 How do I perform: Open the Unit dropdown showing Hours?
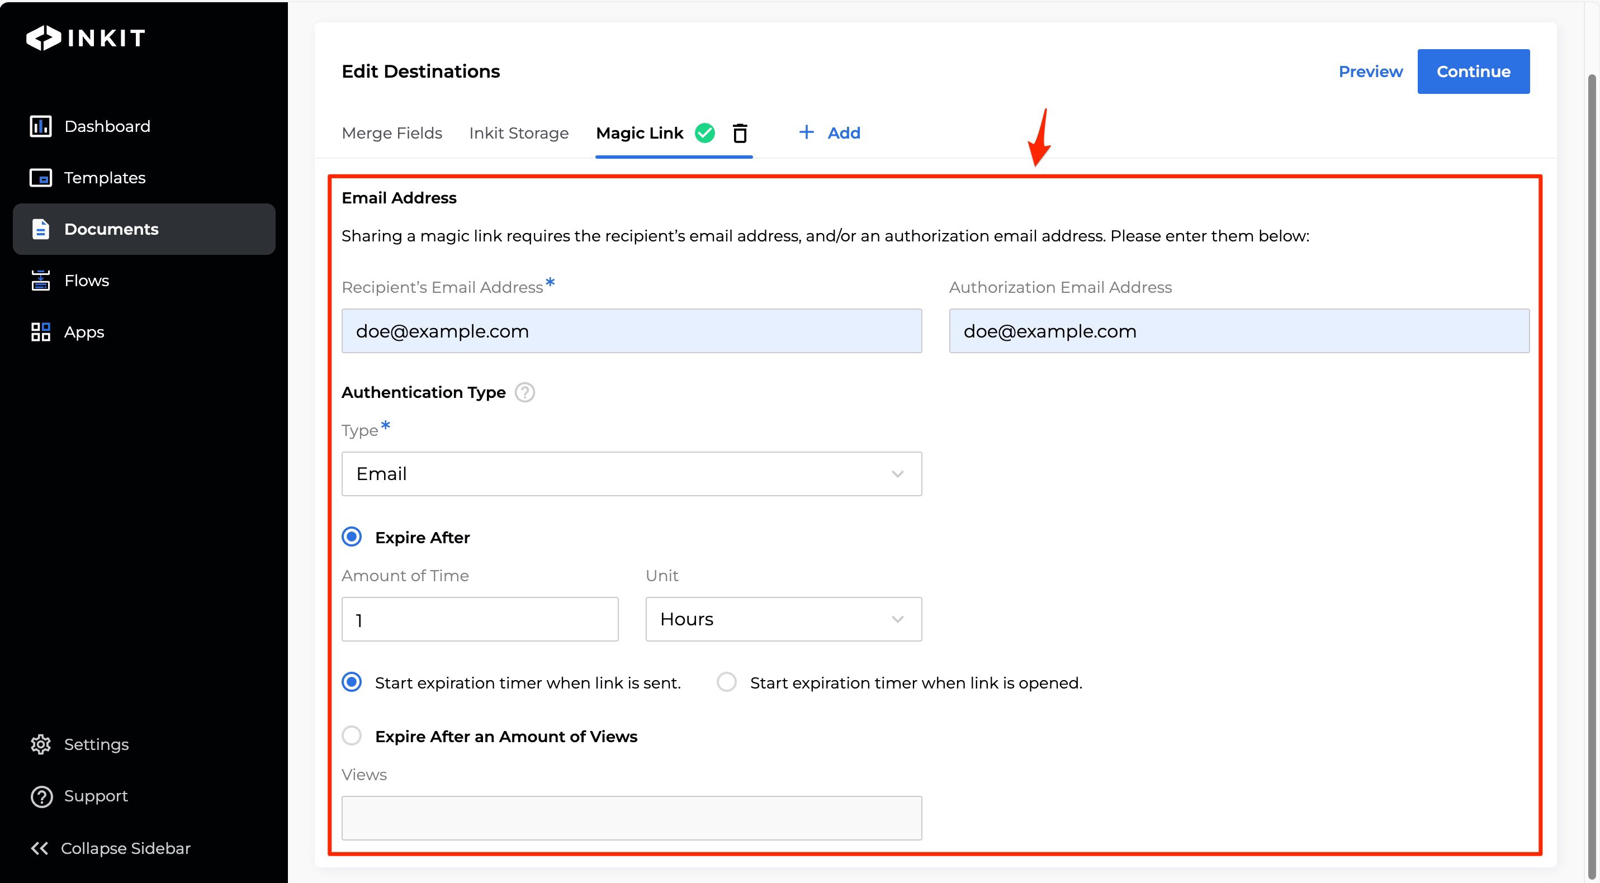point(784,619)
